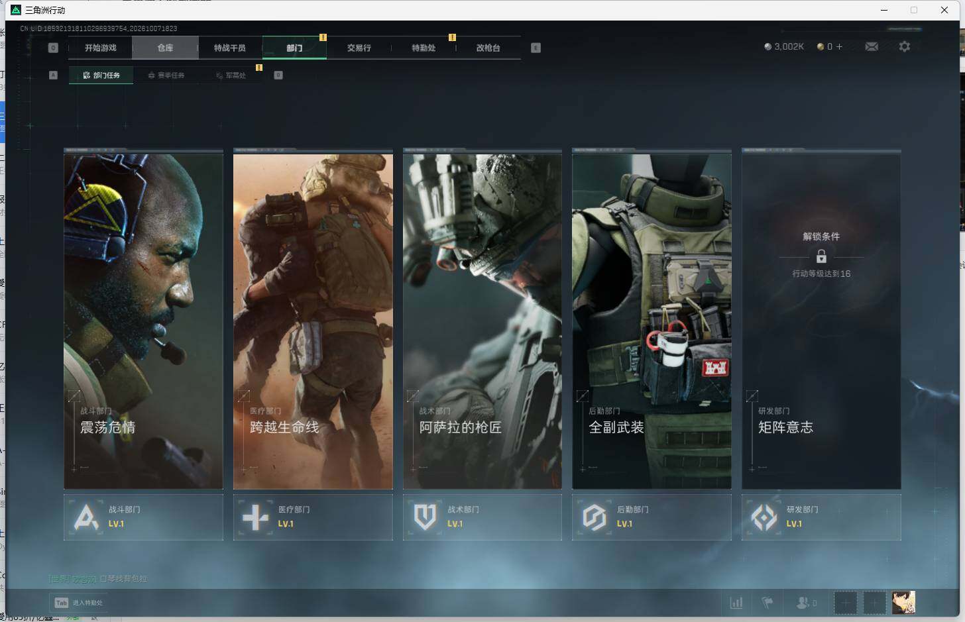The width and height of the screenshot is (965, 622).
Task: Open the 军需处 sub-tab
Action: pos(231,76)
